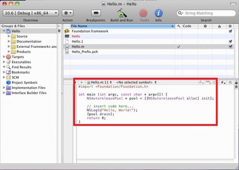Select Project Symbols in Groups & Files

(24, 83)
